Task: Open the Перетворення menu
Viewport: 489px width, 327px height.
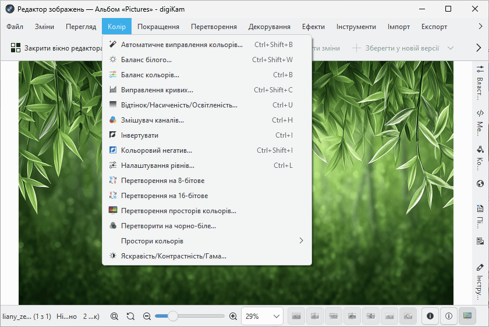Action: (214, 27)
